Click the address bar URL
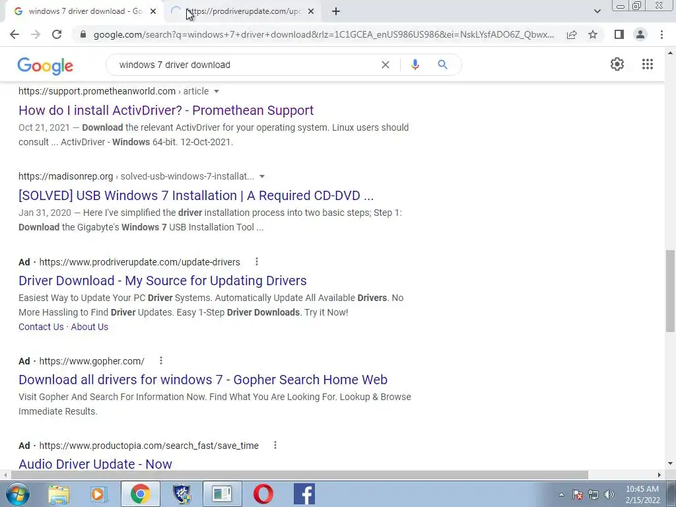Image resolution: width=676 pixels, height=507 pixels. (323, 34)
